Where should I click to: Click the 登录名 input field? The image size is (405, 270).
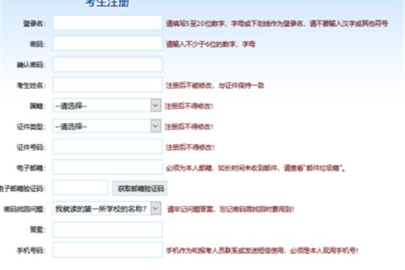click(107, 23)
